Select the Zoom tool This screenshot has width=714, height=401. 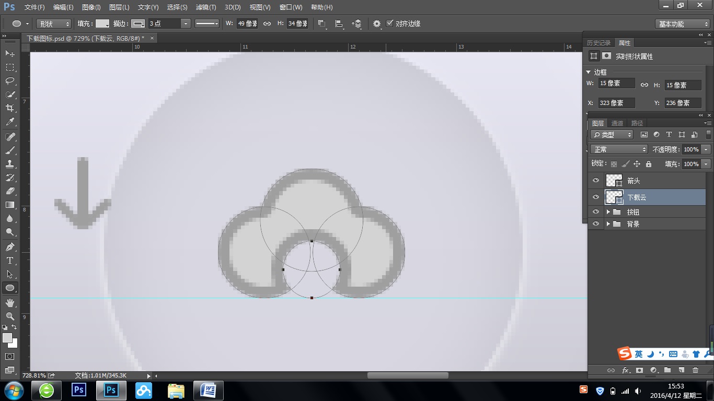(x=10, y=316)
